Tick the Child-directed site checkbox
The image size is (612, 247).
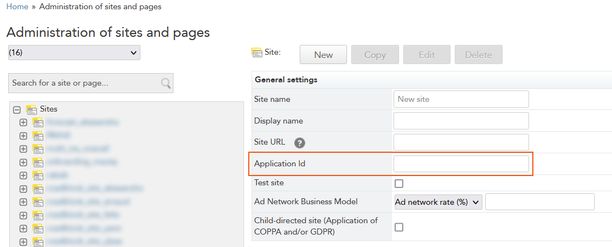coord(399,227)
